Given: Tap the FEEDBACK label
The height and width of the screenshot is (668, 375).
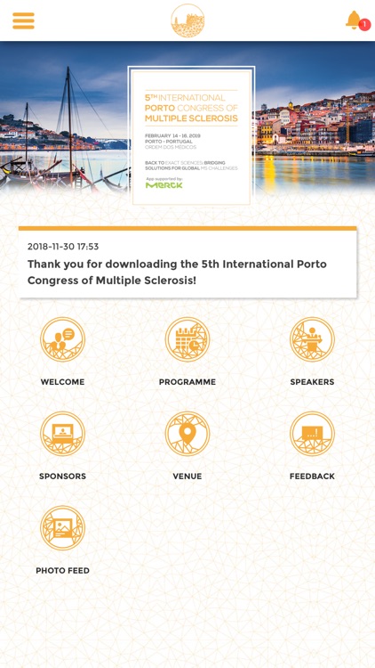Looking at the screenshot, I should [312, 477].
